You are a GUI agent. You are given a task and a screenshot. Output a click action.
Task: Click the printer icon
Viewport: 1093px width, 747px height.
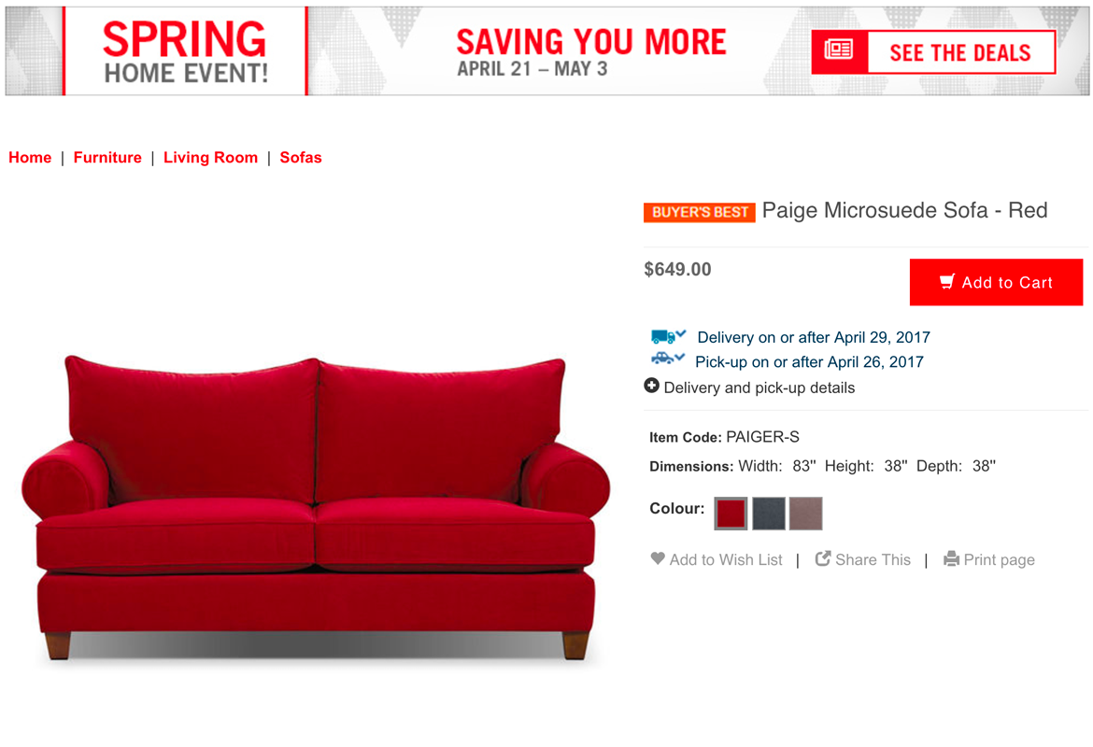tap(951, 559)
